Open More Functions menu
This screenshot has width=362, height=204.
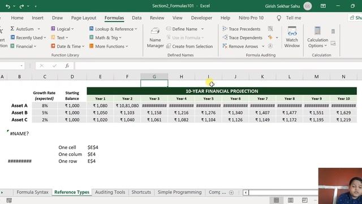pos(109,46)
